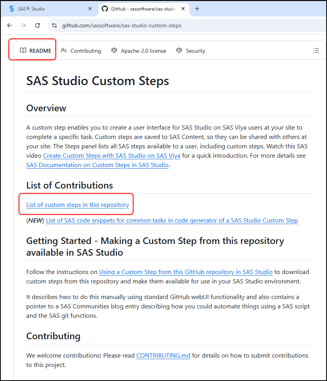Close the GitHub browser tab

[183, 9]
